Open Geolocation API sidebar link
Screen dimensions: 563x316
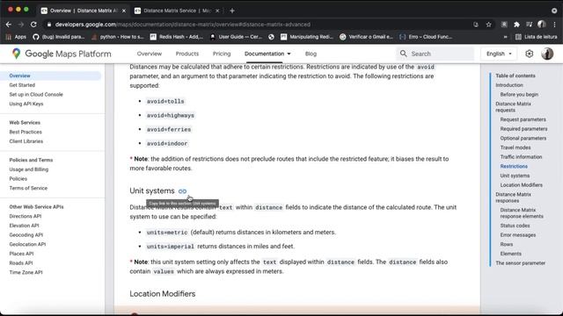pyautogui.click(x=27, y=244)
